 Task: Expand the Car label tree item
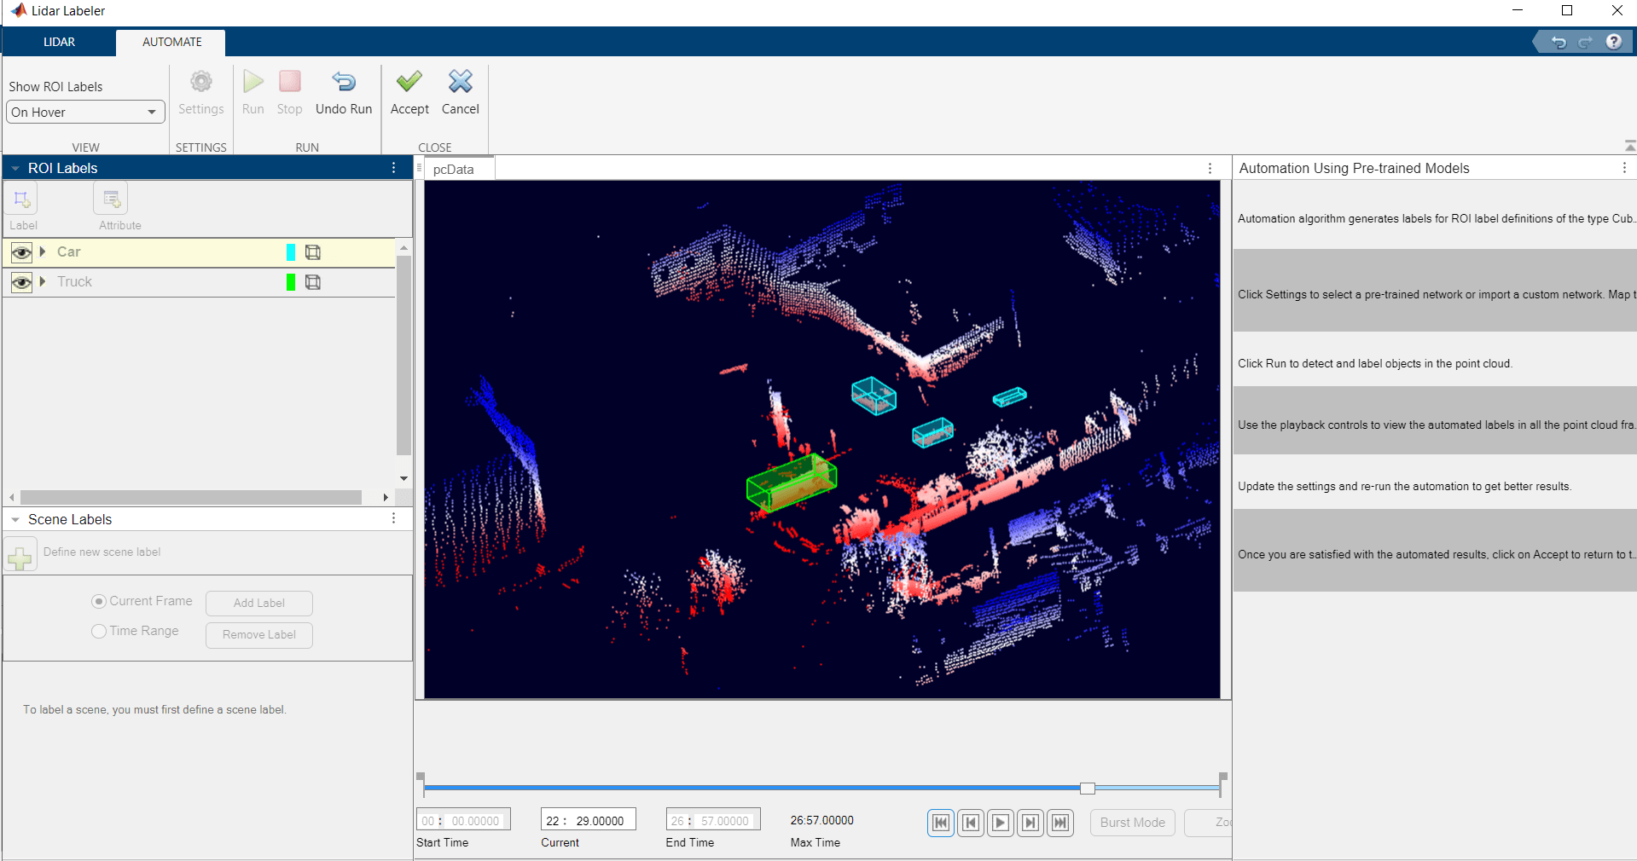coord(43,251)
